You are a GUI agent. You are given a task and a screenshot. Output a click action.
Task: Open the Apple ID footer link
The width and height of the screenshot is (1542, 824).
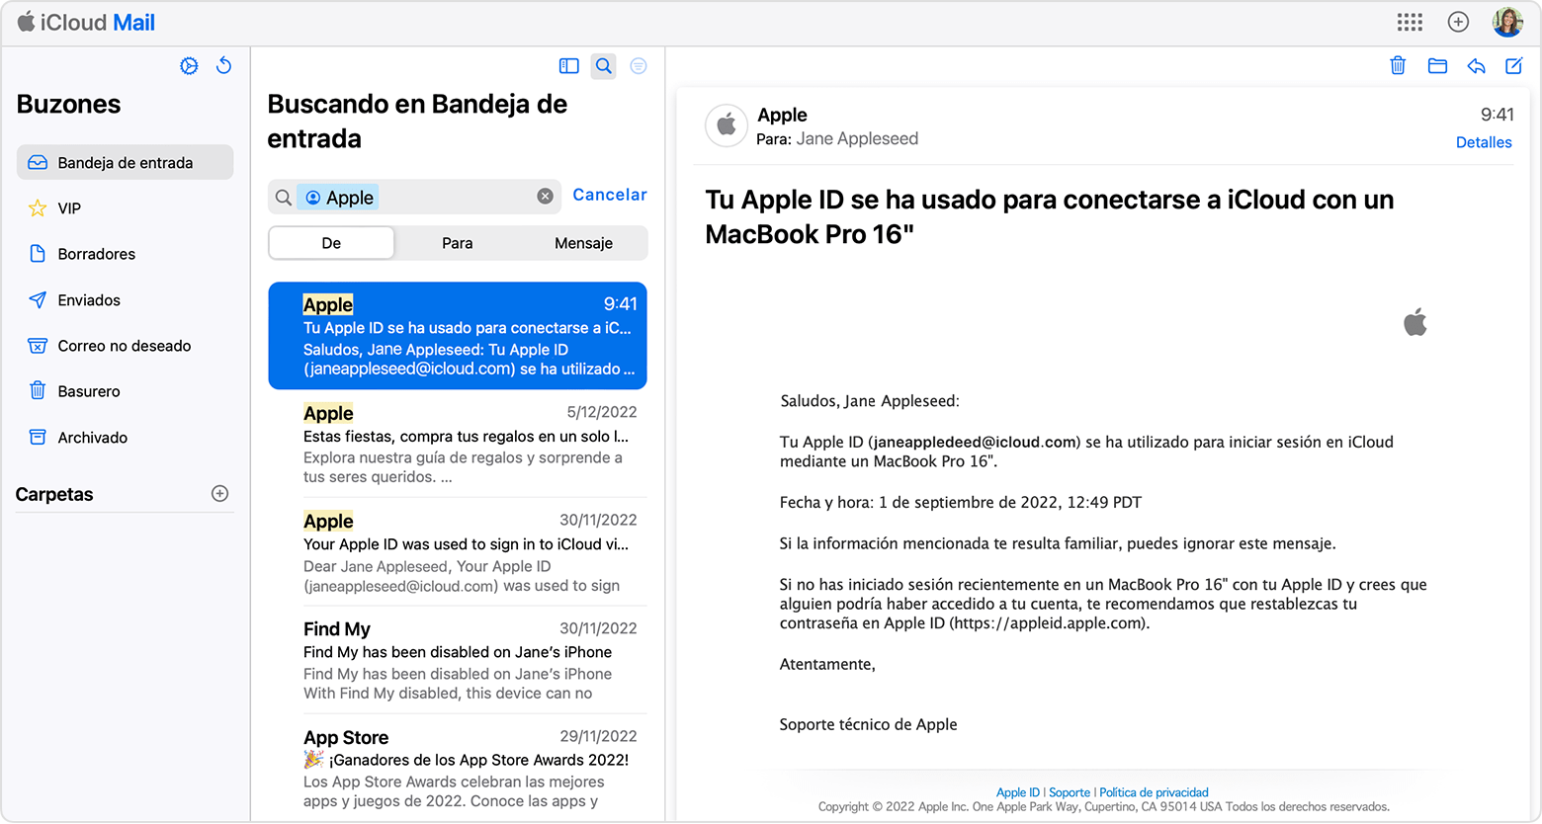(x=1018, y=792)
